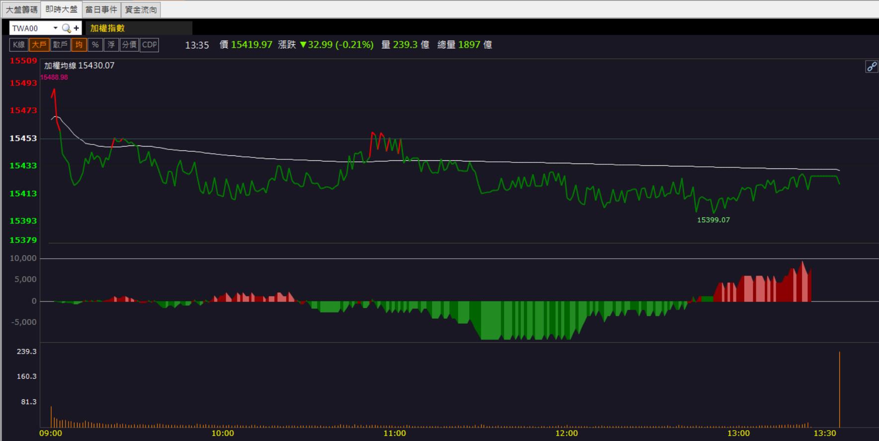879x441 pixels.
Task: Click the day-high label 15488.98
Action: tap(54, 77)
